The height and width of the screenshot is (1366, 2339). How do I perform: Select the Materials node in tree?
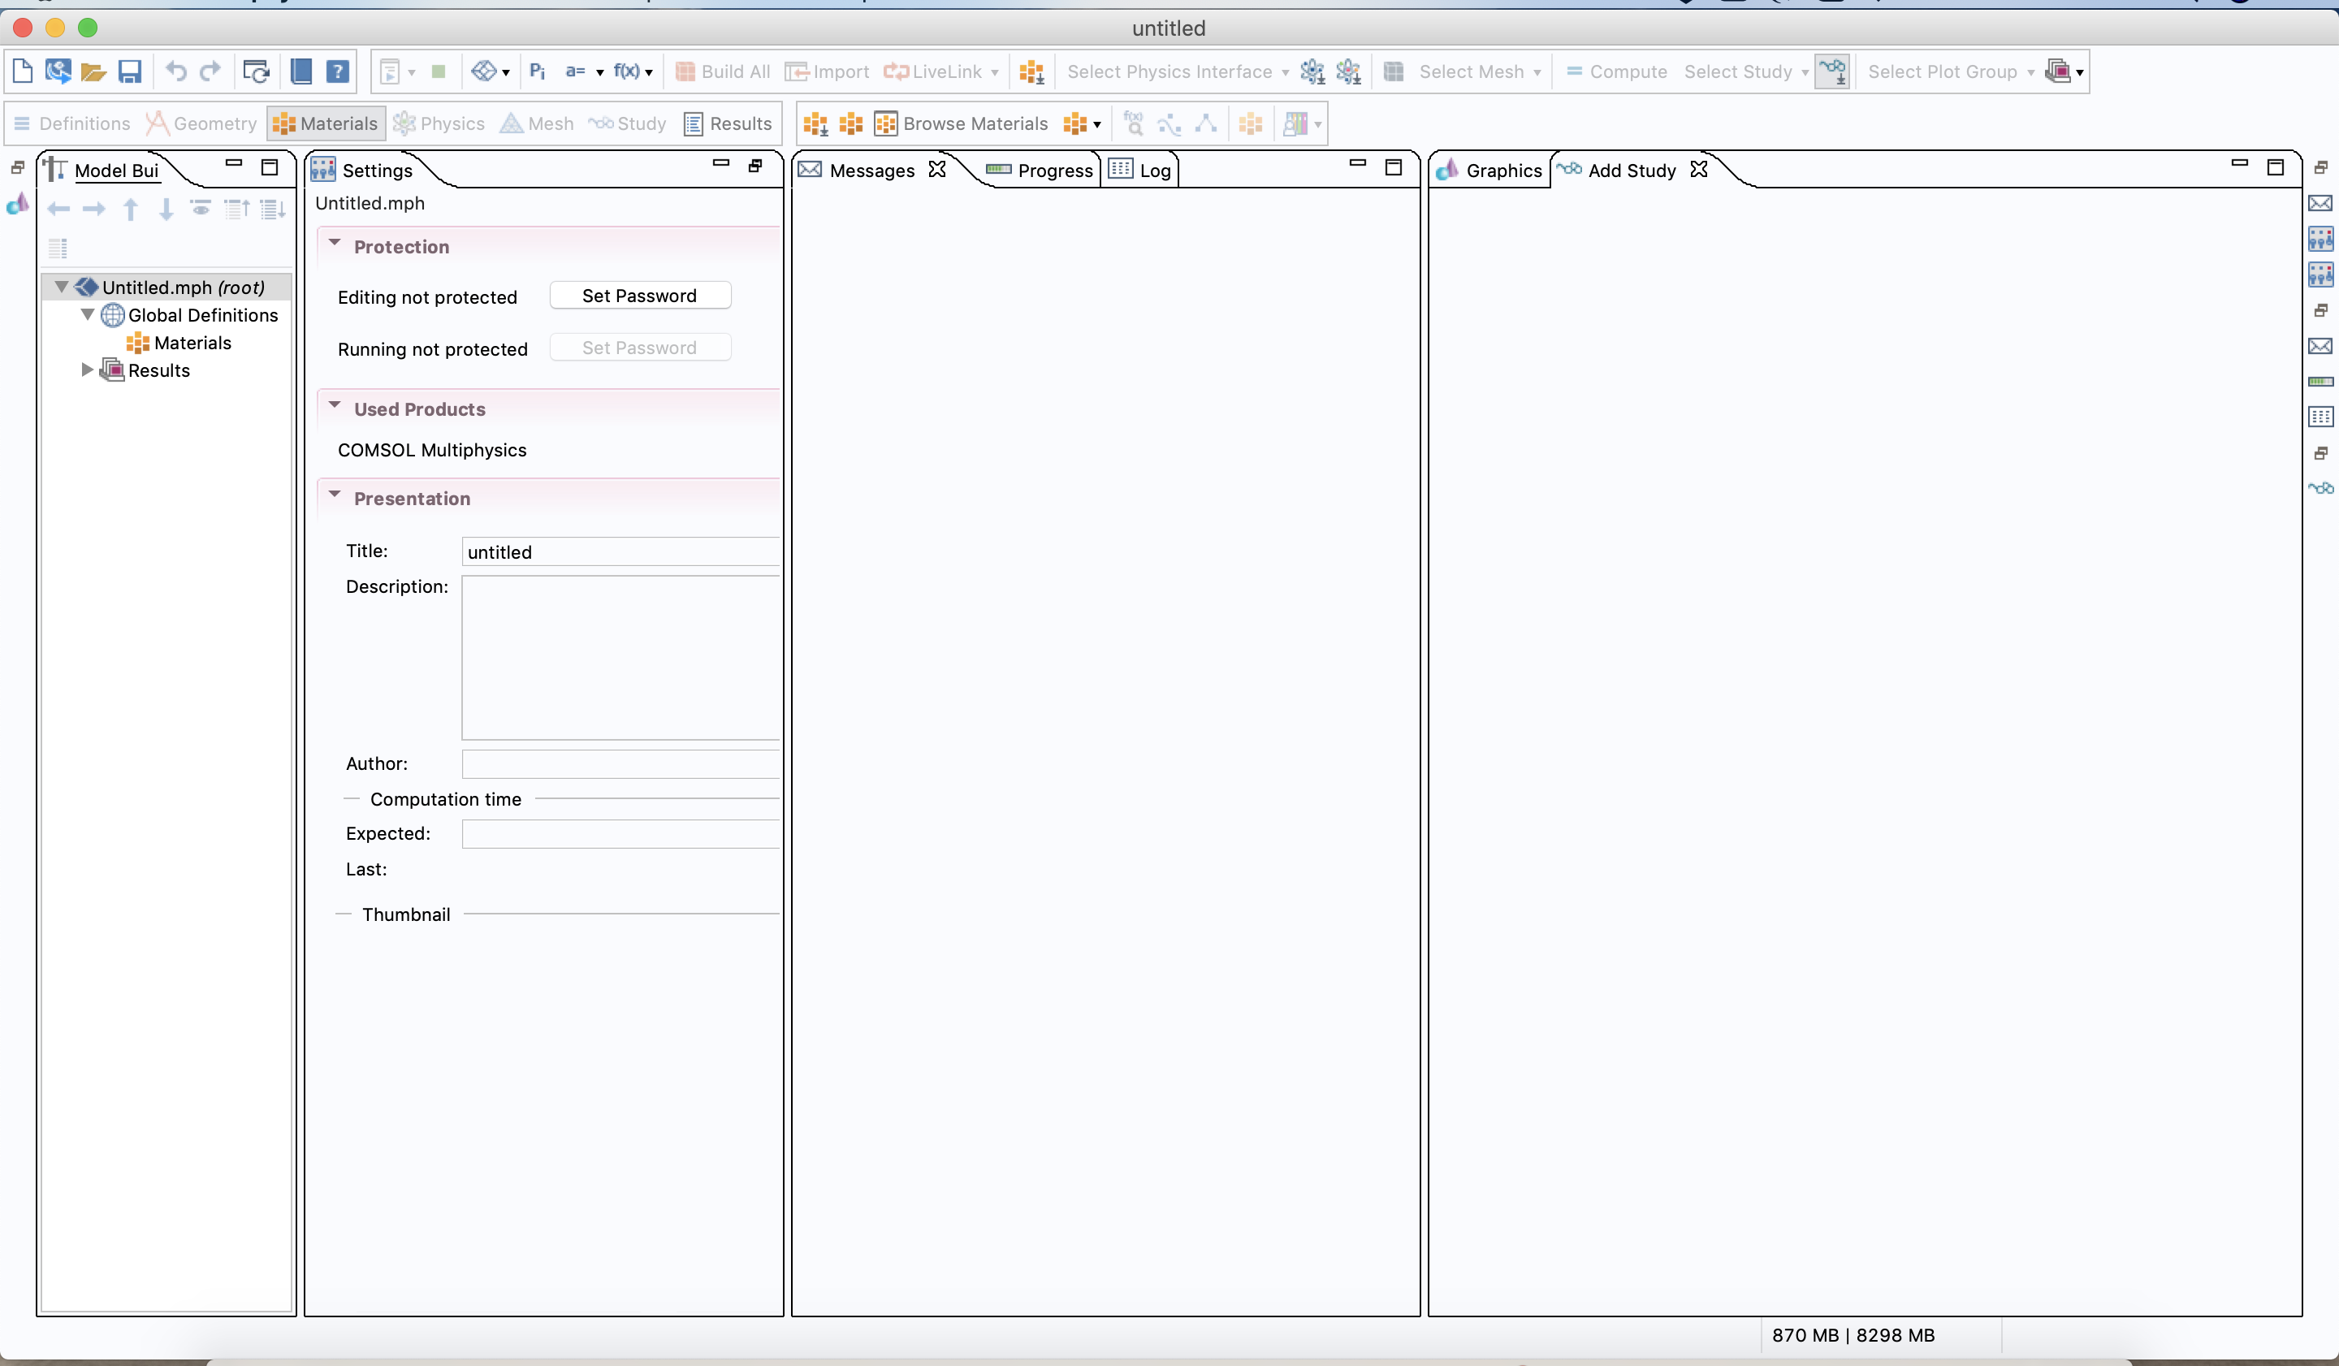[191, 344]
